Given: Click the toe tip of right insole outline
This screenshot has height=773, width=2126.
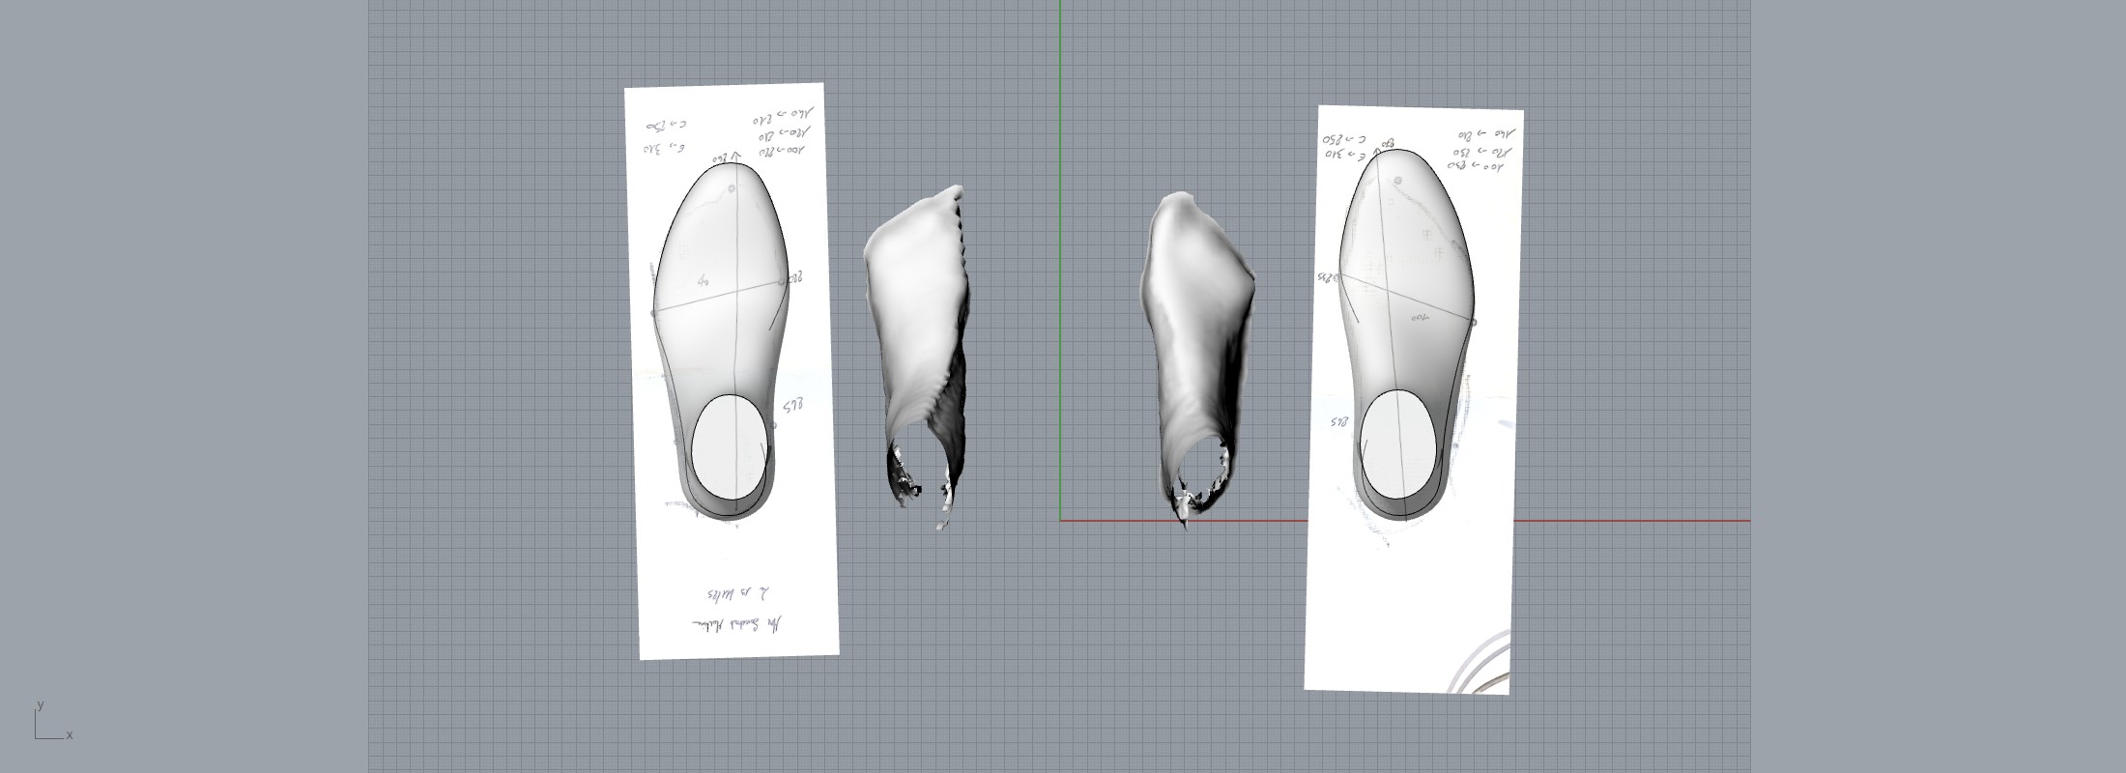Looking at the screenshot, I should coord(1393,152).
